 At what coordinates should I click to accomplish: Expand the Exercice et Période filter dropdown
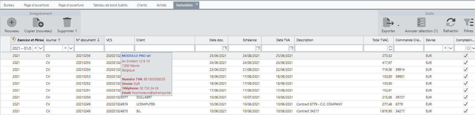[x=41, y=48]
